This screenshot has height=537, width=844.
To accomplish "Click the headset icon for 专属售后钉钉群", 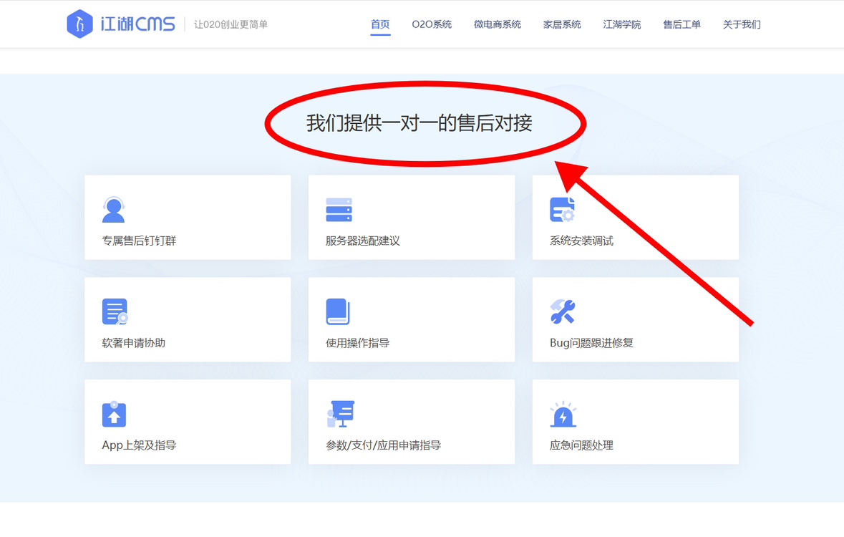I will pyautogui.click(x=114, y=210).
